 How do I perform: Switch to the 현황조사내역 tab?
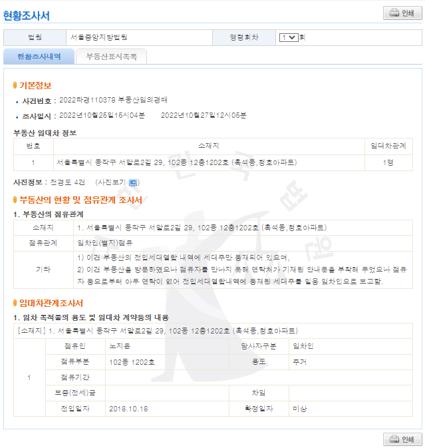[x=39, y=57]
